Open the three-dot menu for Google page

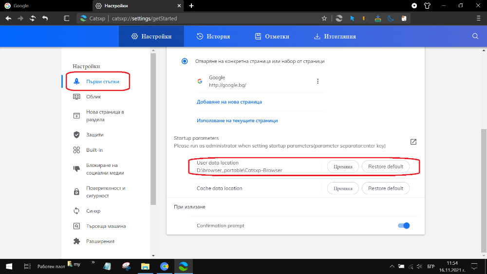pyautogui.click(x=318, y=81)
